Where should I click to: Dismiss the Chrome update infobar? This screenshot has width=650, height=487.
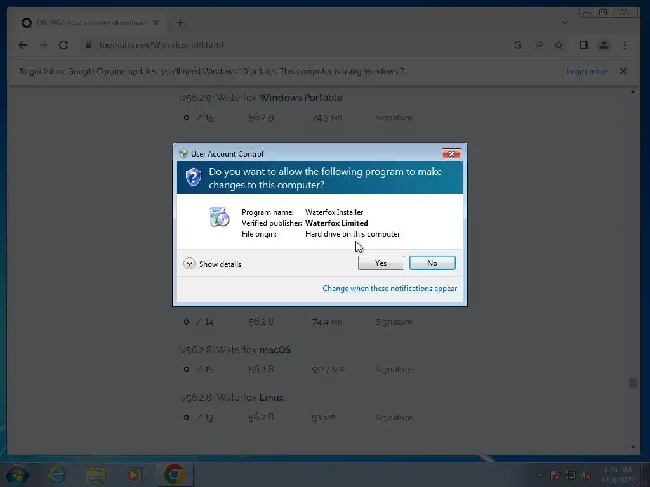623,71
